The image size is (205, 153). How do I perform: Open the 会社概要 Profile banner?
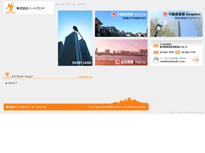pyautogui.click(x=121, y=52)
